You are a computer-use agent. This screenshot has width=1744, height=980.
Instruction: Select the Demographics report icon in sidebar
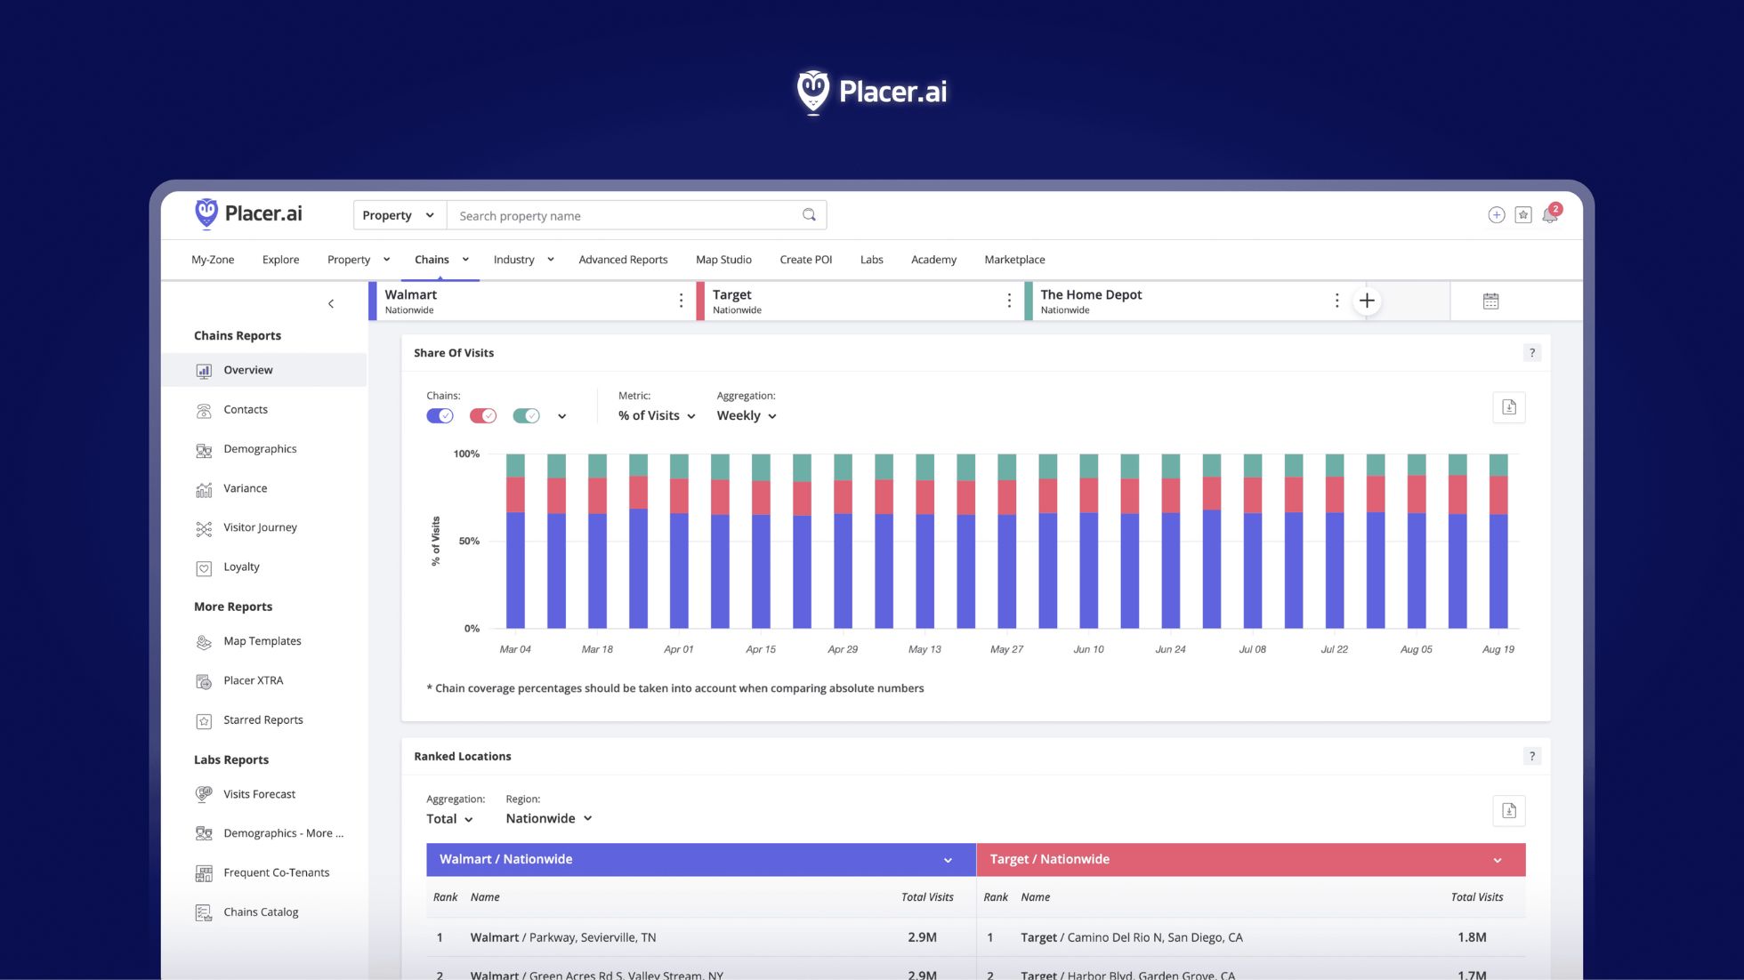[205, 449]
